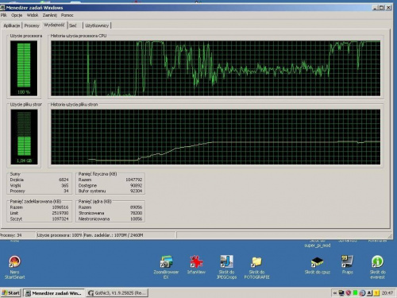Viewport: 397px width, 298px height.
Task: Maximize the Menedżer zadań Windows window
Action: coord(381,8)
